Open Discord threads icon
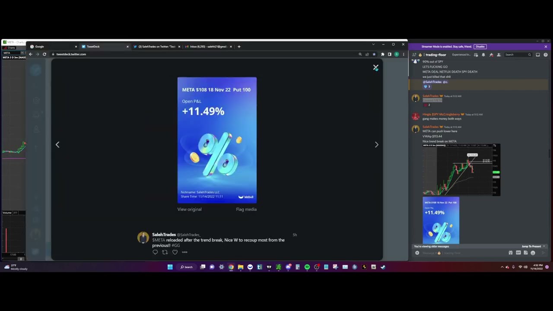The image size is (553, 311). tap(476, 55)
